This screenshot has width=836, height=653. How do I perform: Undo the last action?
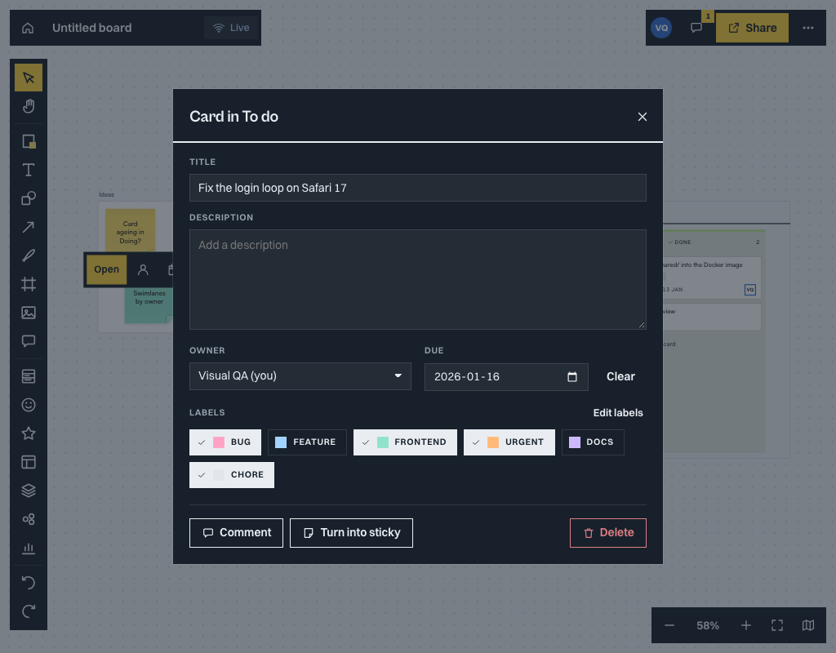(x=29, y=583)
